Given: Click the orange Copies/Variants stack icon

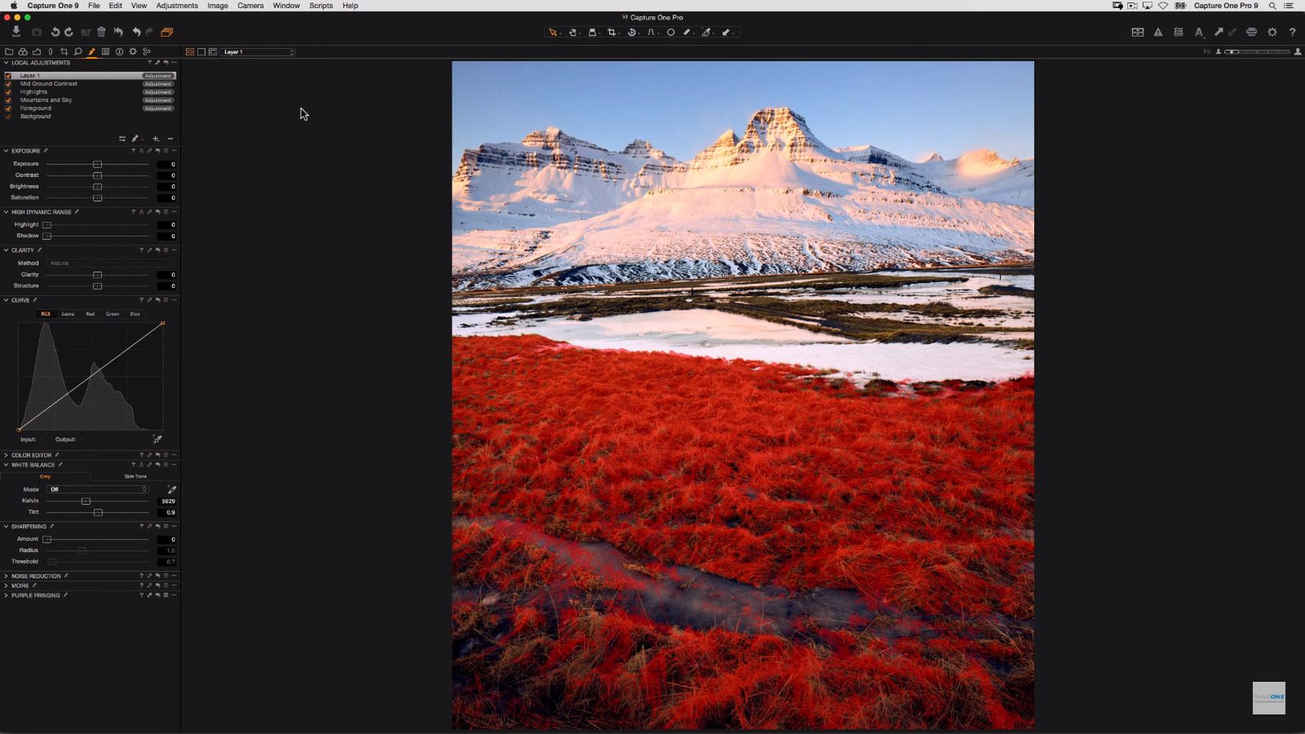Looking at the screenshot, I should [166, 32].
